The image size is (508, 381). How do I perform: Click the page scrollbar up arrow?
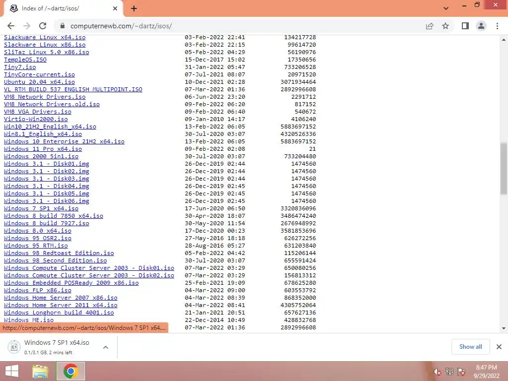(504, 40)
